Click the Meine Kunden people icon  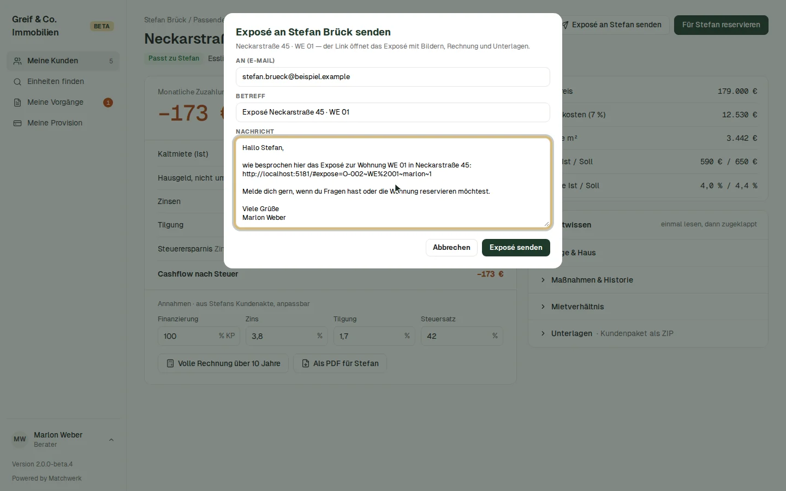(x=17, y=61)
